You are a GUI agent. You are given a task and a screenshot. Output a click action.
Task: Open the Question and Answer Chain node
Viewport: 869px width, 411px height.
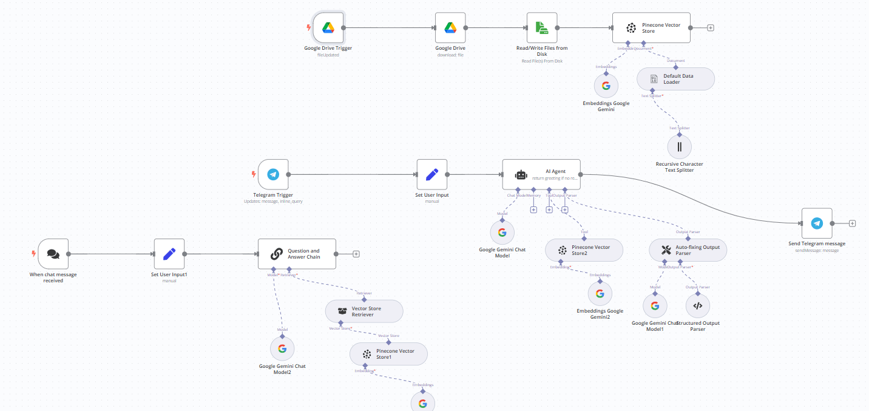coord(297,254)
